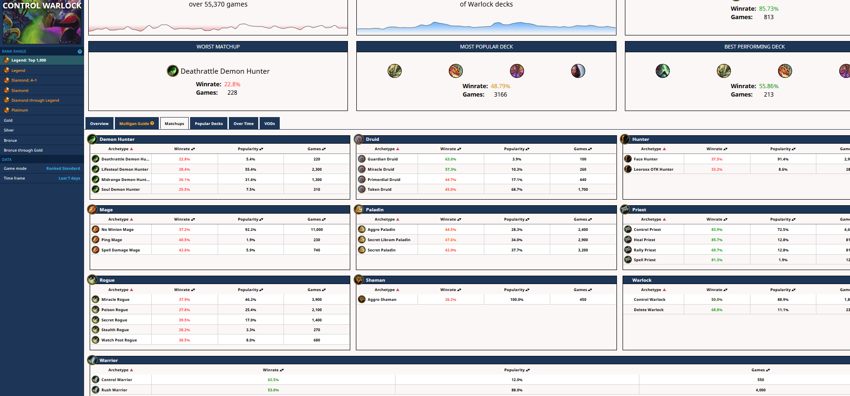Select the Silver rank range
The width and height of the screenshot is (850, 396).
click(x=42, y=130)
